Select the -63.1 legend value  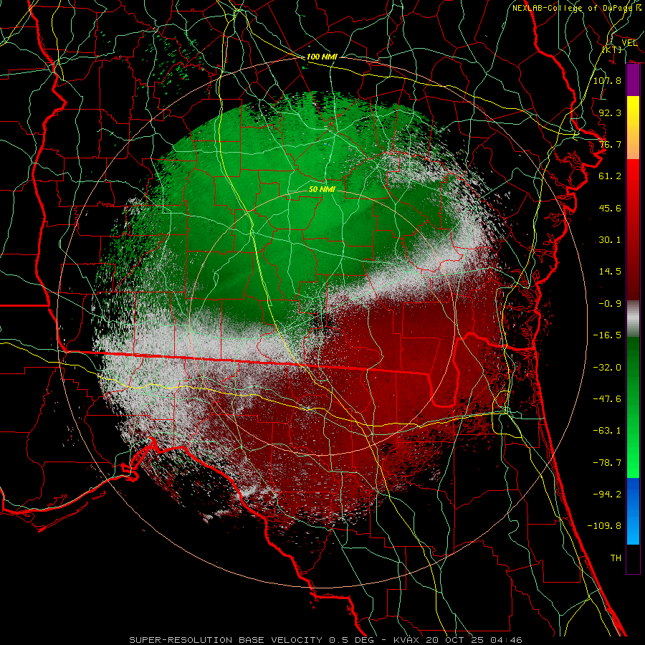click(607, 431)
